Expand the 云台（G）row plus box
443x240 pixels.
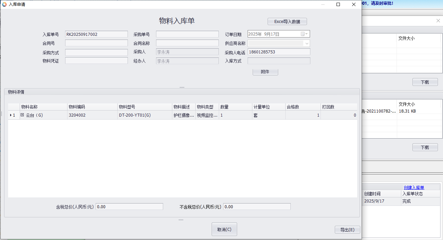[22, 115]
